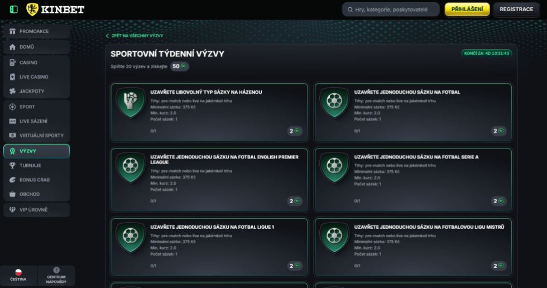Collapse the sidebar using the top-left panel icon
This screenshot has height=288, width=547.
14,9
